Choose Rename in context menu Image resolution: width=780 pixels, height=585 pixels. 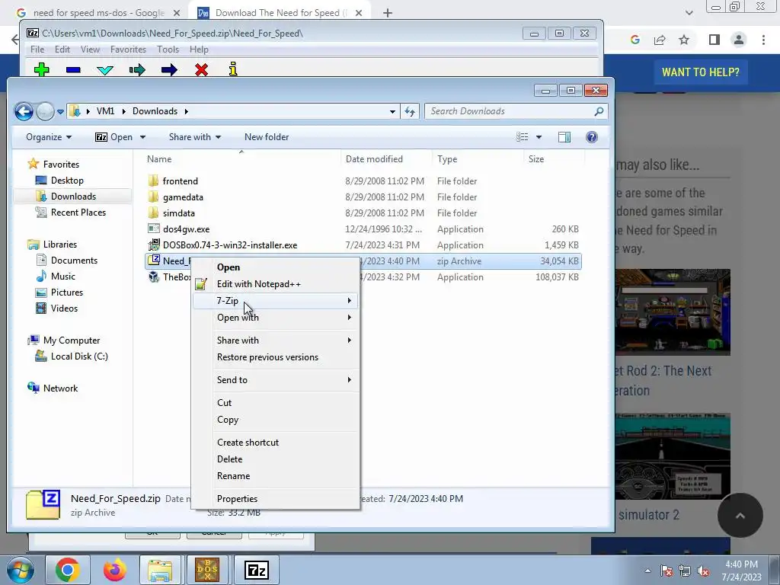(275, 476)
